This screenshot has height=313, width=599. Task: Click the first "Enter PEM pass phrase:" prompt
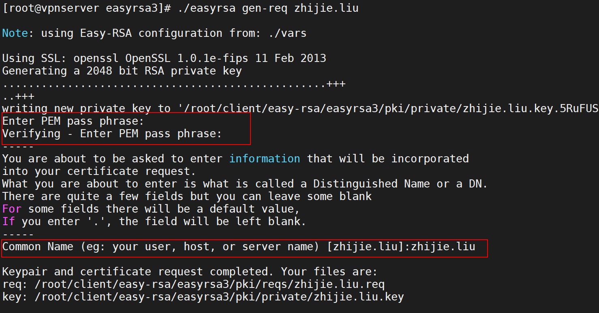tap(73, 121)
